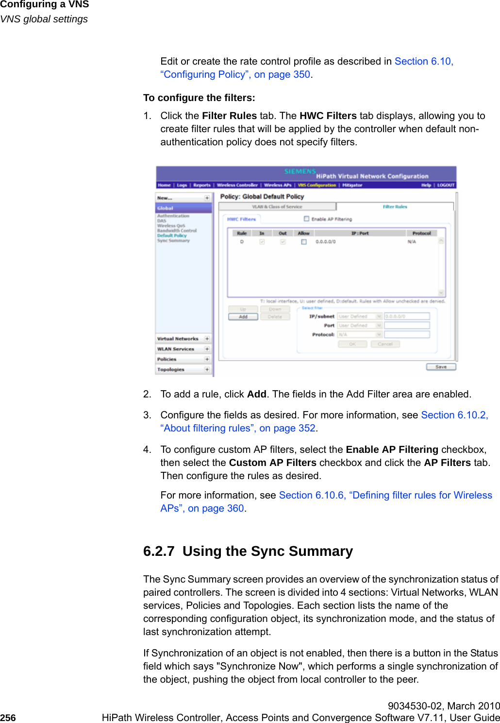Viewport: 500px width, 723px height.
Task: Expand the Topologies section
Action: [x=207, y=369]
